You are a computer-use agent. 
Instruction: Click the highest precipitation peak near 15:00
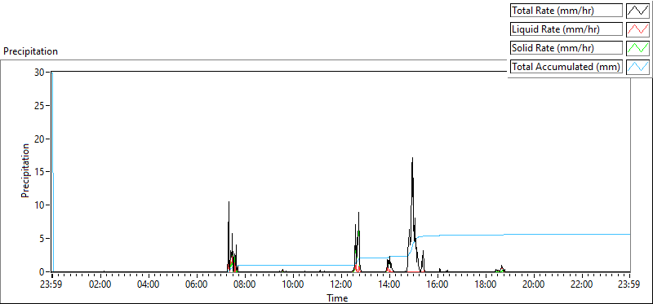pyautogui.click(x=412, y=158)
